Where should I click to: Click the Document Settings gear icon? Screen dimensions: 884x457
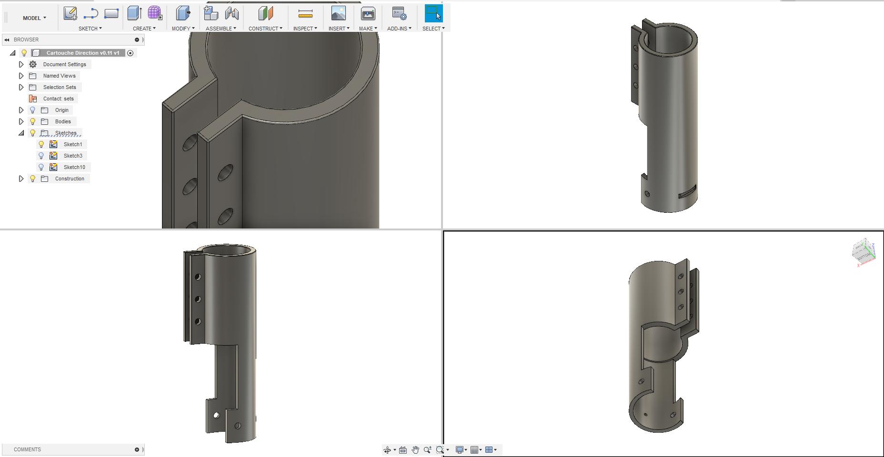(33, 64)
